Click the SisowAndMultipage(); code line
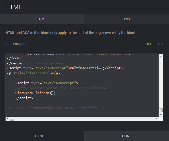 point(35,93)
